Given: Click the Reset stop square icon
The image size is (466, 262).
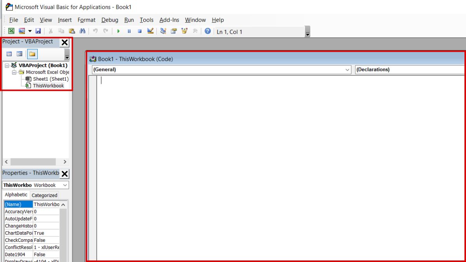Looking at the screenshot, I should click(139, 31).
